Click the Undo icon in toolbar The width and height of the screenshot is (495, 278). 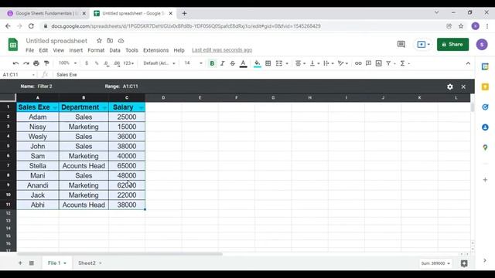pyautogui.click(x=15, y=63)
